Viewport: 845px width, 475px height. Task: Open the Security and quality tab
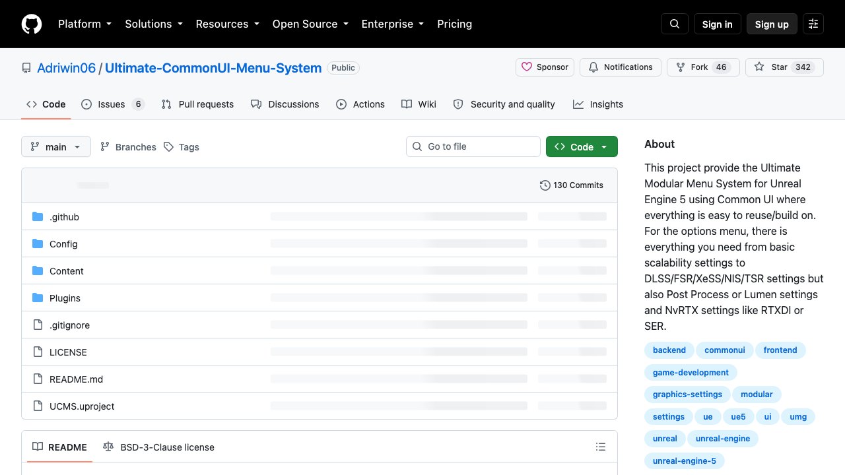(504, 104)
